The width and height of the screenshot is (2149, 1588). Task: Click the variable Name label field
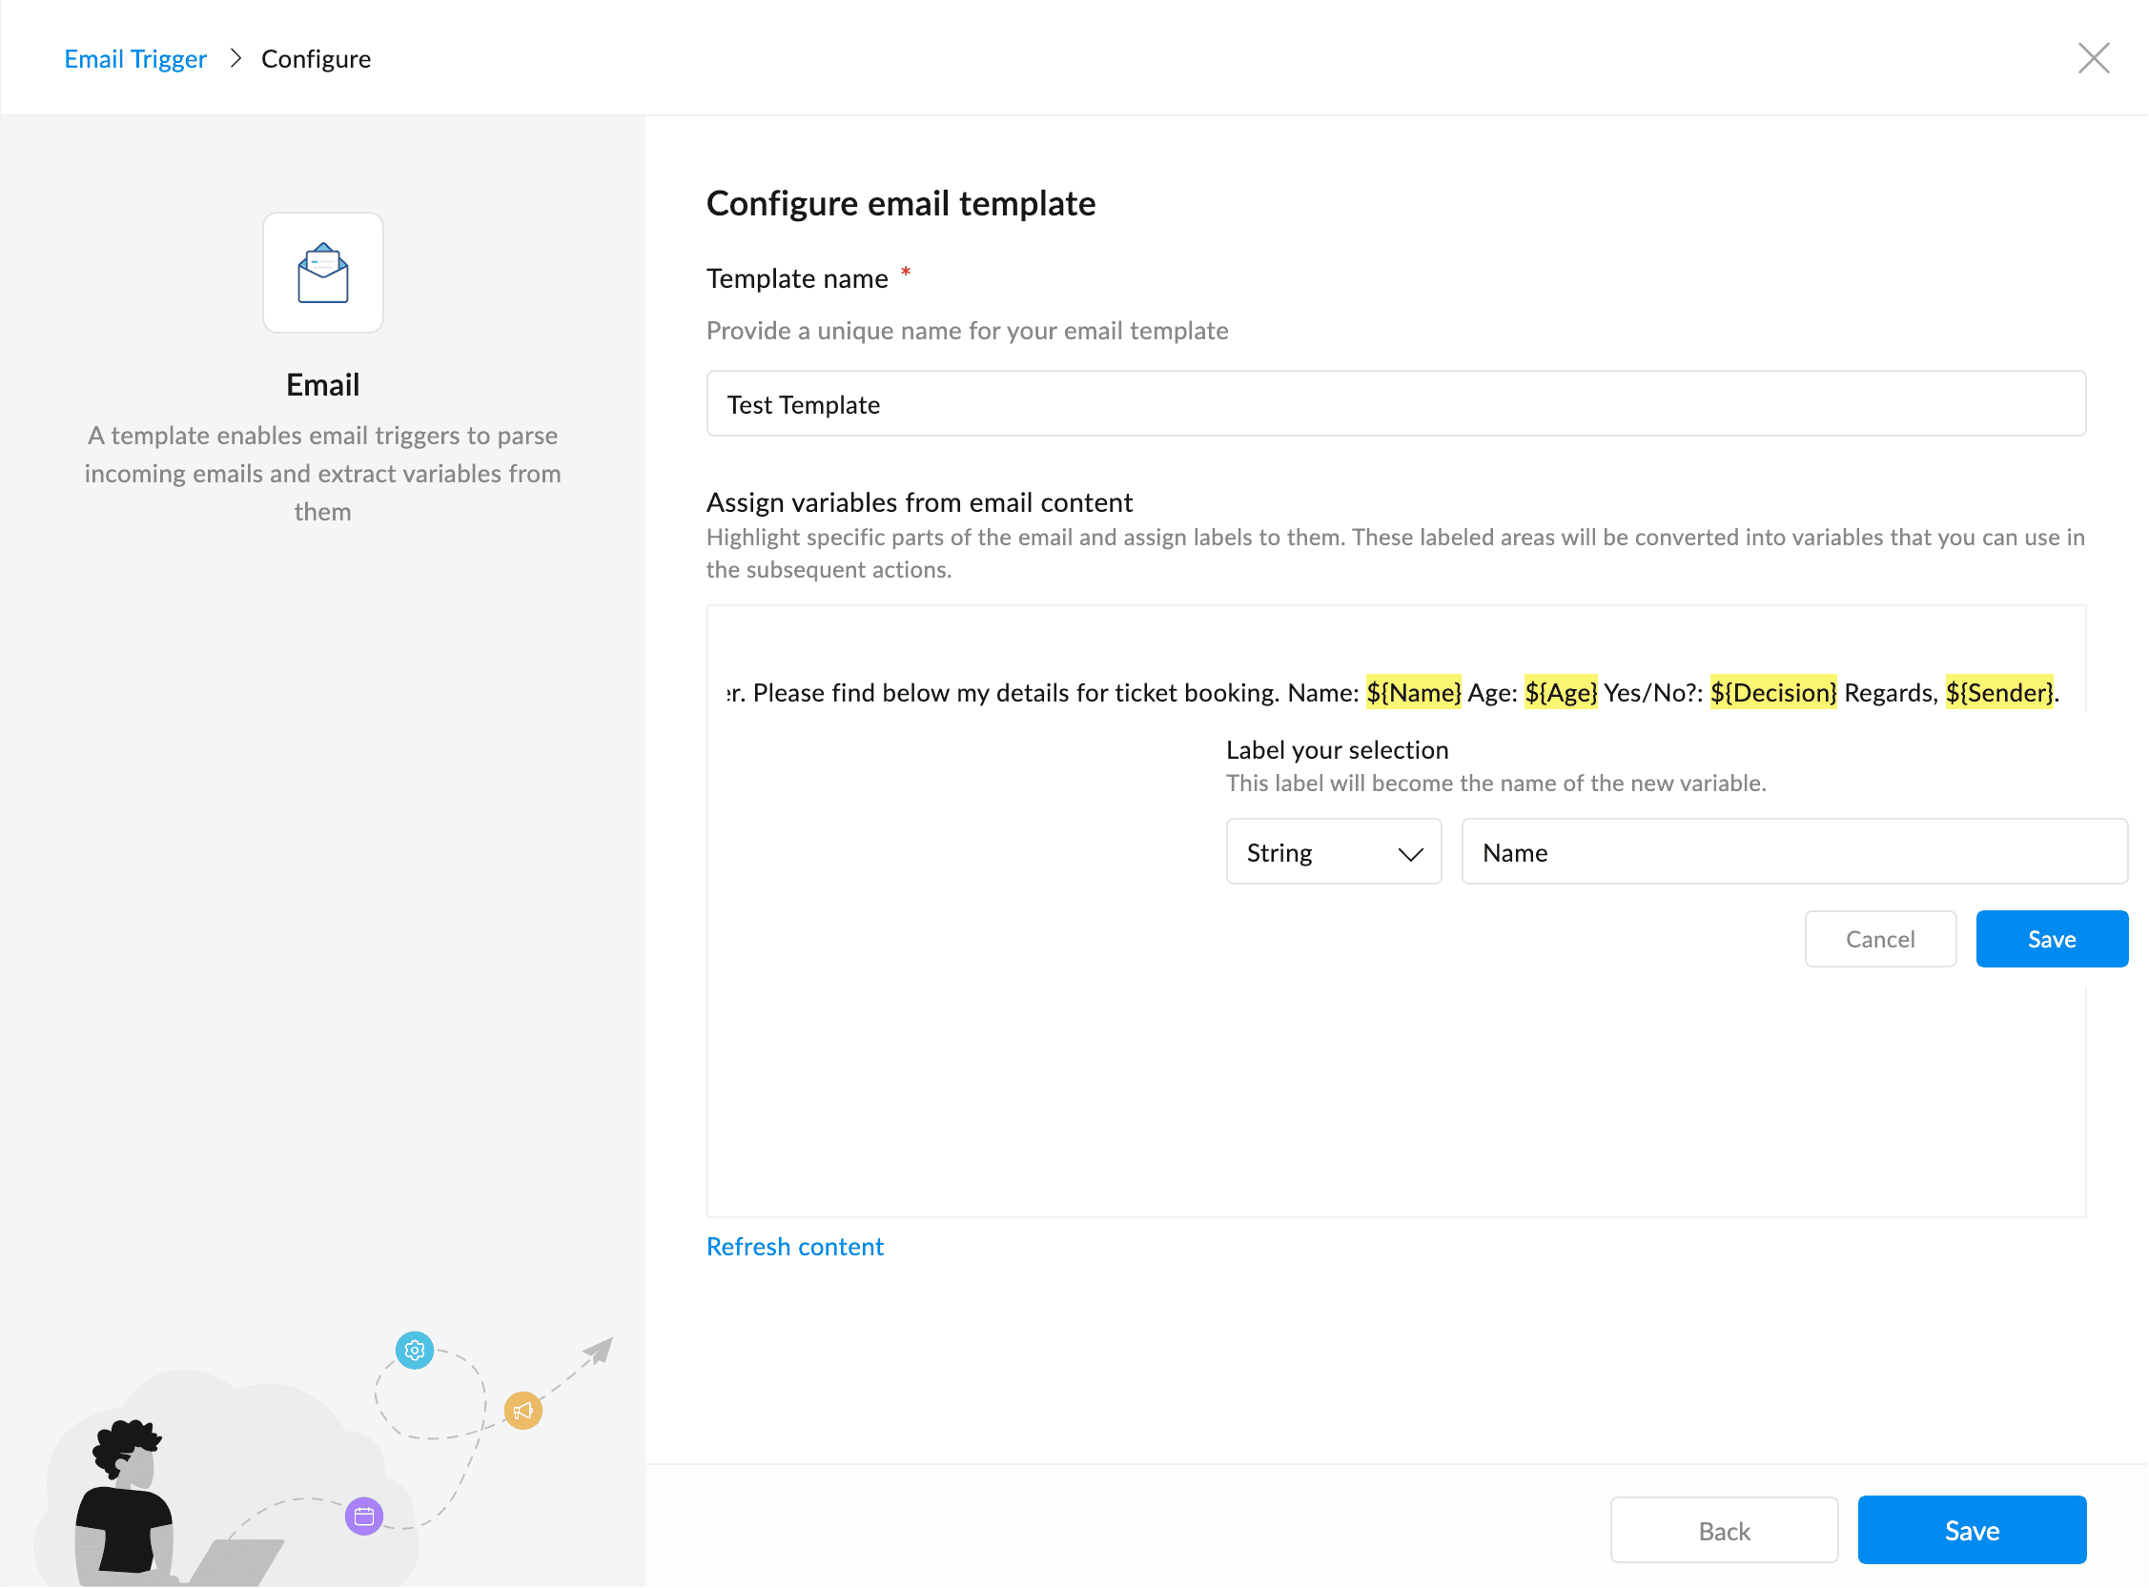pos(1794,852)
